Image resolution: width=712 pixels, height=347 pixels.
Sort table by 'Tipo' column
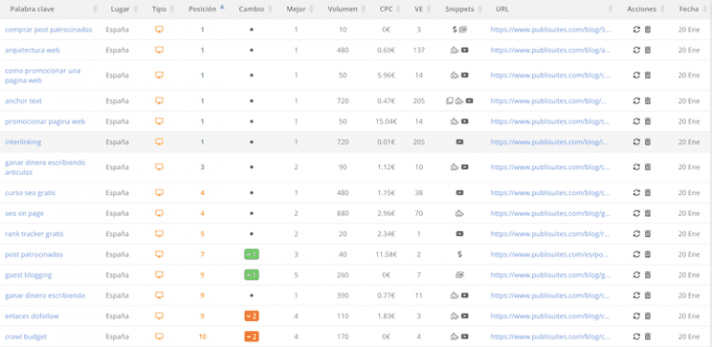pyautogui.click(x=159, y=9)
